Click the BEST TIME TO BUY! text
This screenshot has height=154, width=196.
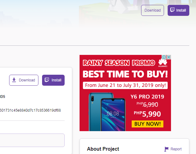point(125,74)
